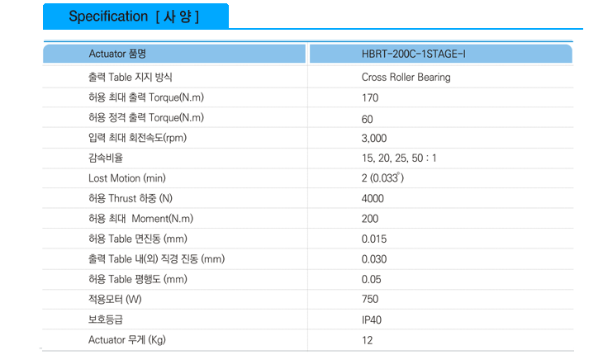Click the 허용 최대 Moment(N.m) label
Image resolution: width=603 pixels, height=355 pixels.
(x=140, y=219)
